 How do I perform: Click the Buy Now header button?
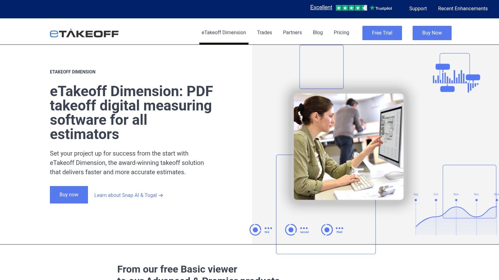pyautogui.click(x=432, y=33)
